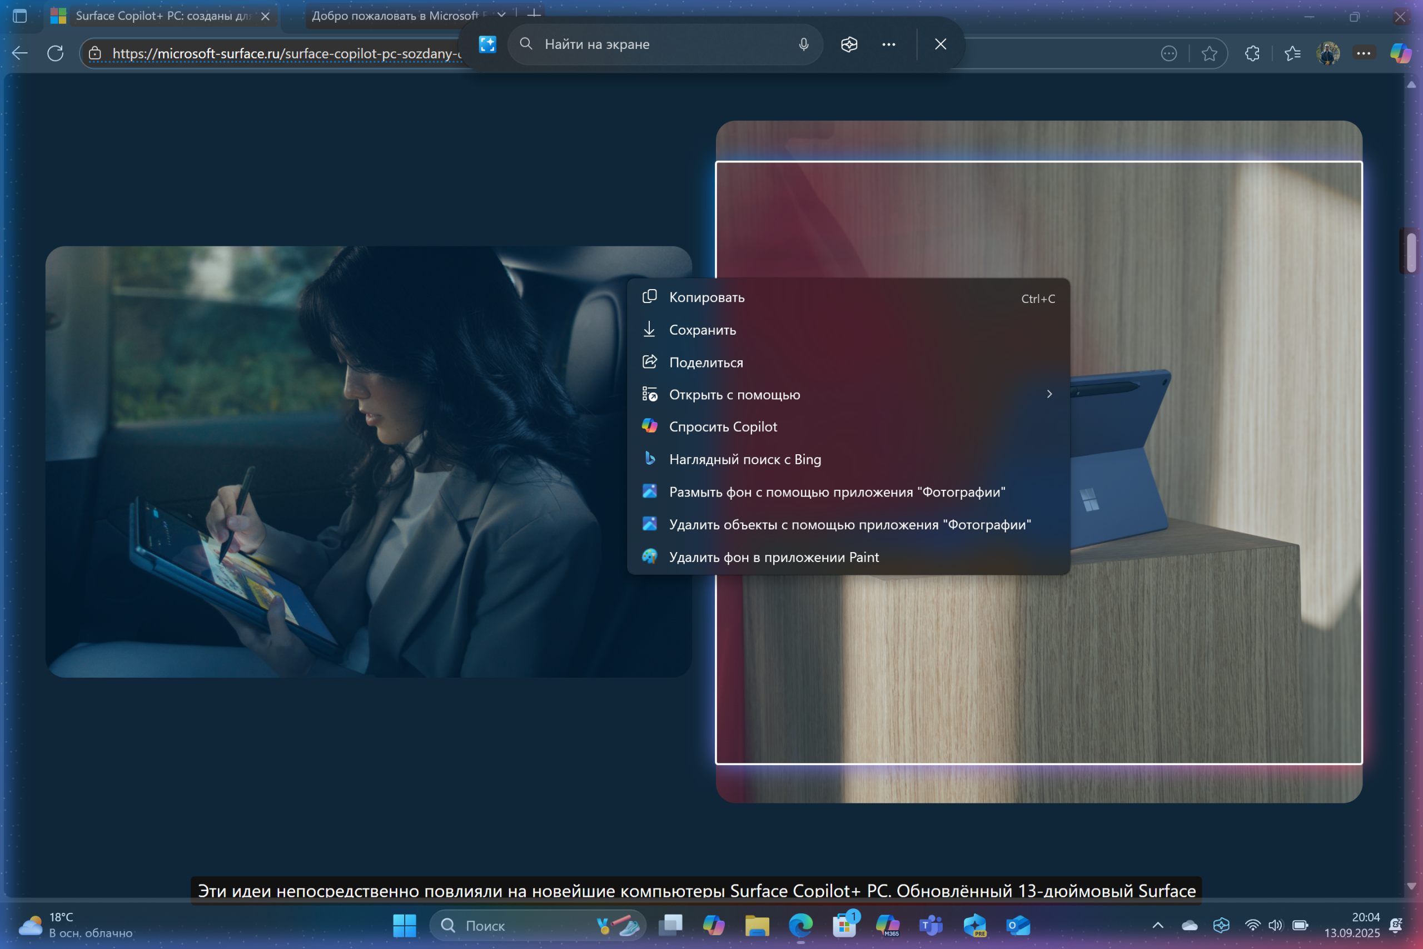Open a new browser tab

pos(534,14)
